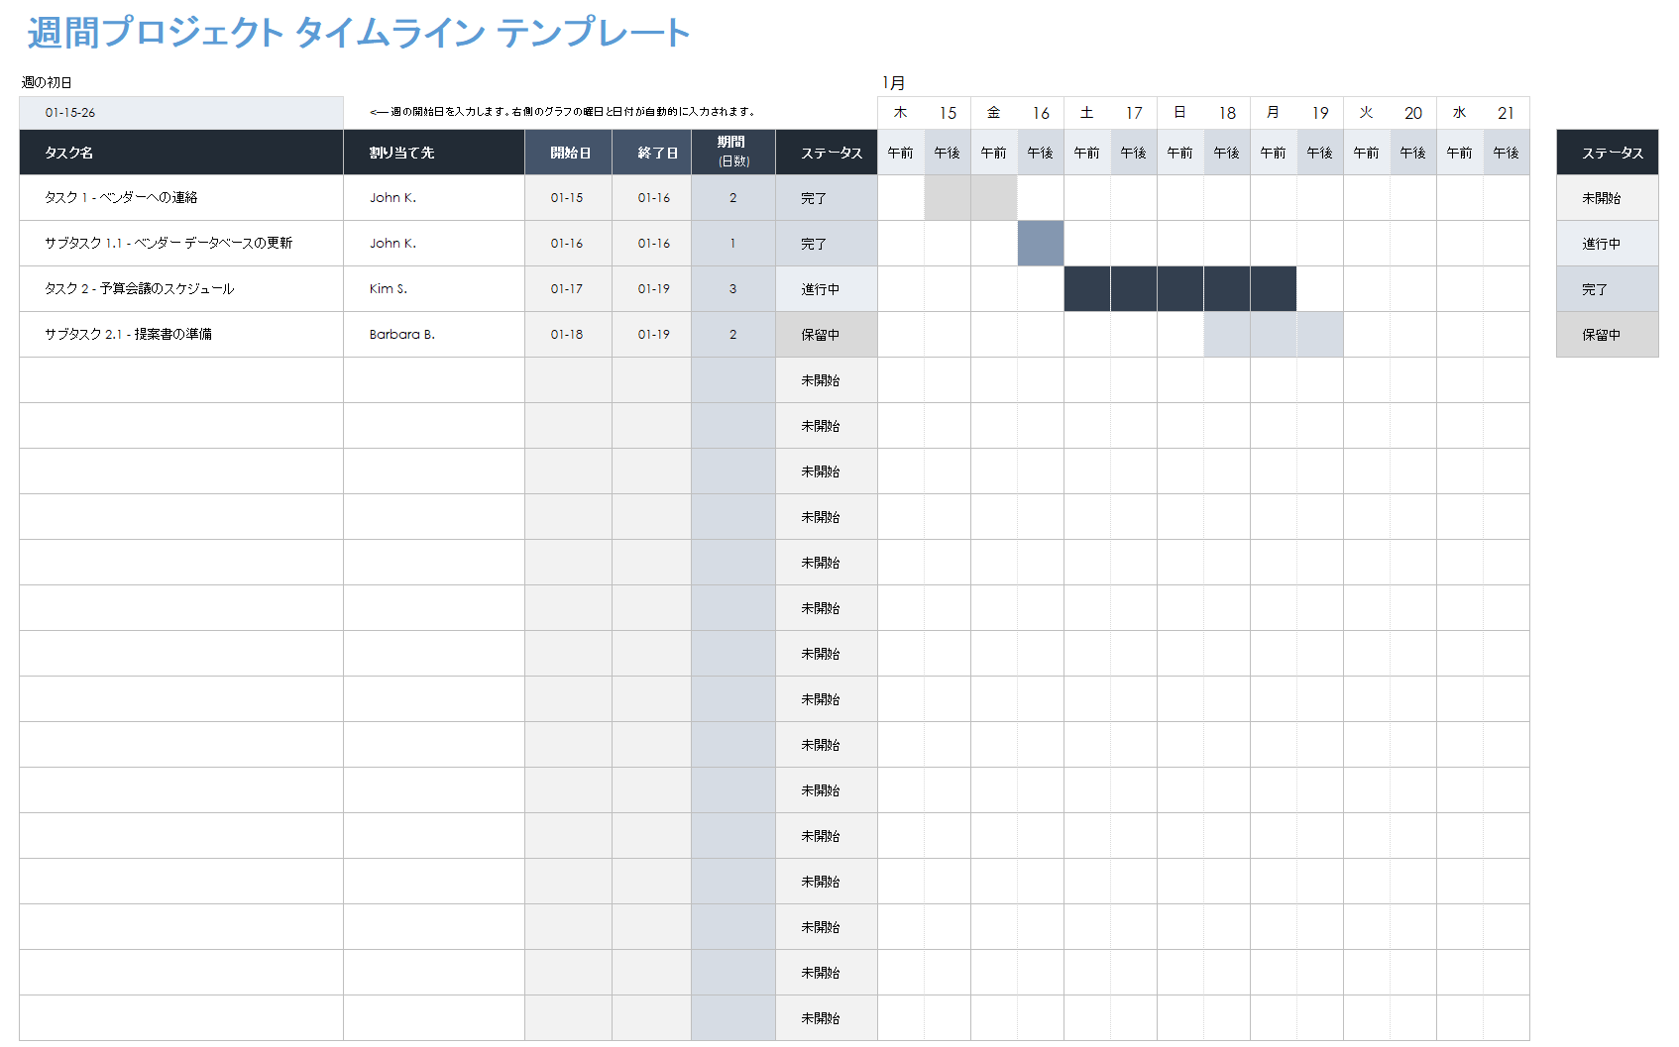This screenshot has height=1047, width=1679.
Task: Select the date header 15
Action: [x=948, y=113]
